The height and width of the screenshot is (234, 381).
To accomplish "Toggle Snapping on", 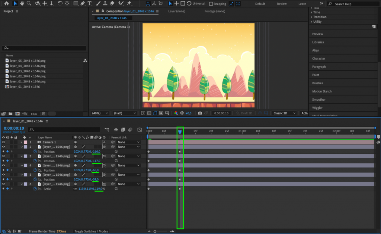I will point(211,3).
